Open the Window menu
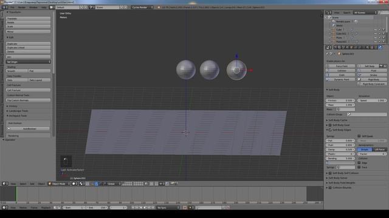Viewport: 389px width, 218px height. (x=33, y=7)
